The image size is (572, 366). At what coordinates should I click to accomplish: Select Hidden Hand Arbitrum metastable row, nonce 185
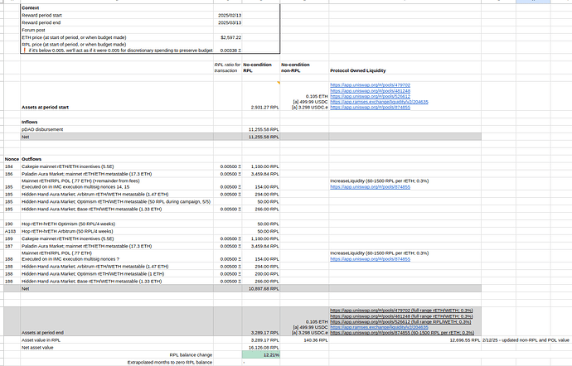[117, 195]
